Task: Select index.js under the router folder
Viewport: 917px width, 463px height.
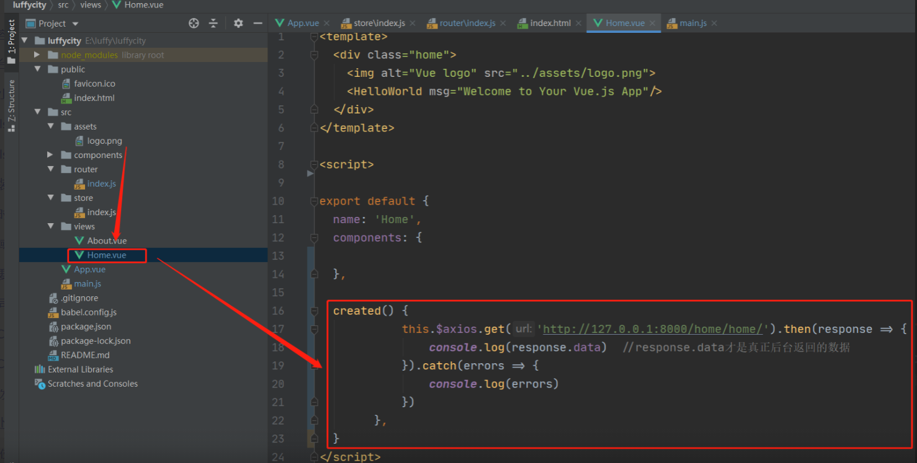Action: click(x=101, y=183)
